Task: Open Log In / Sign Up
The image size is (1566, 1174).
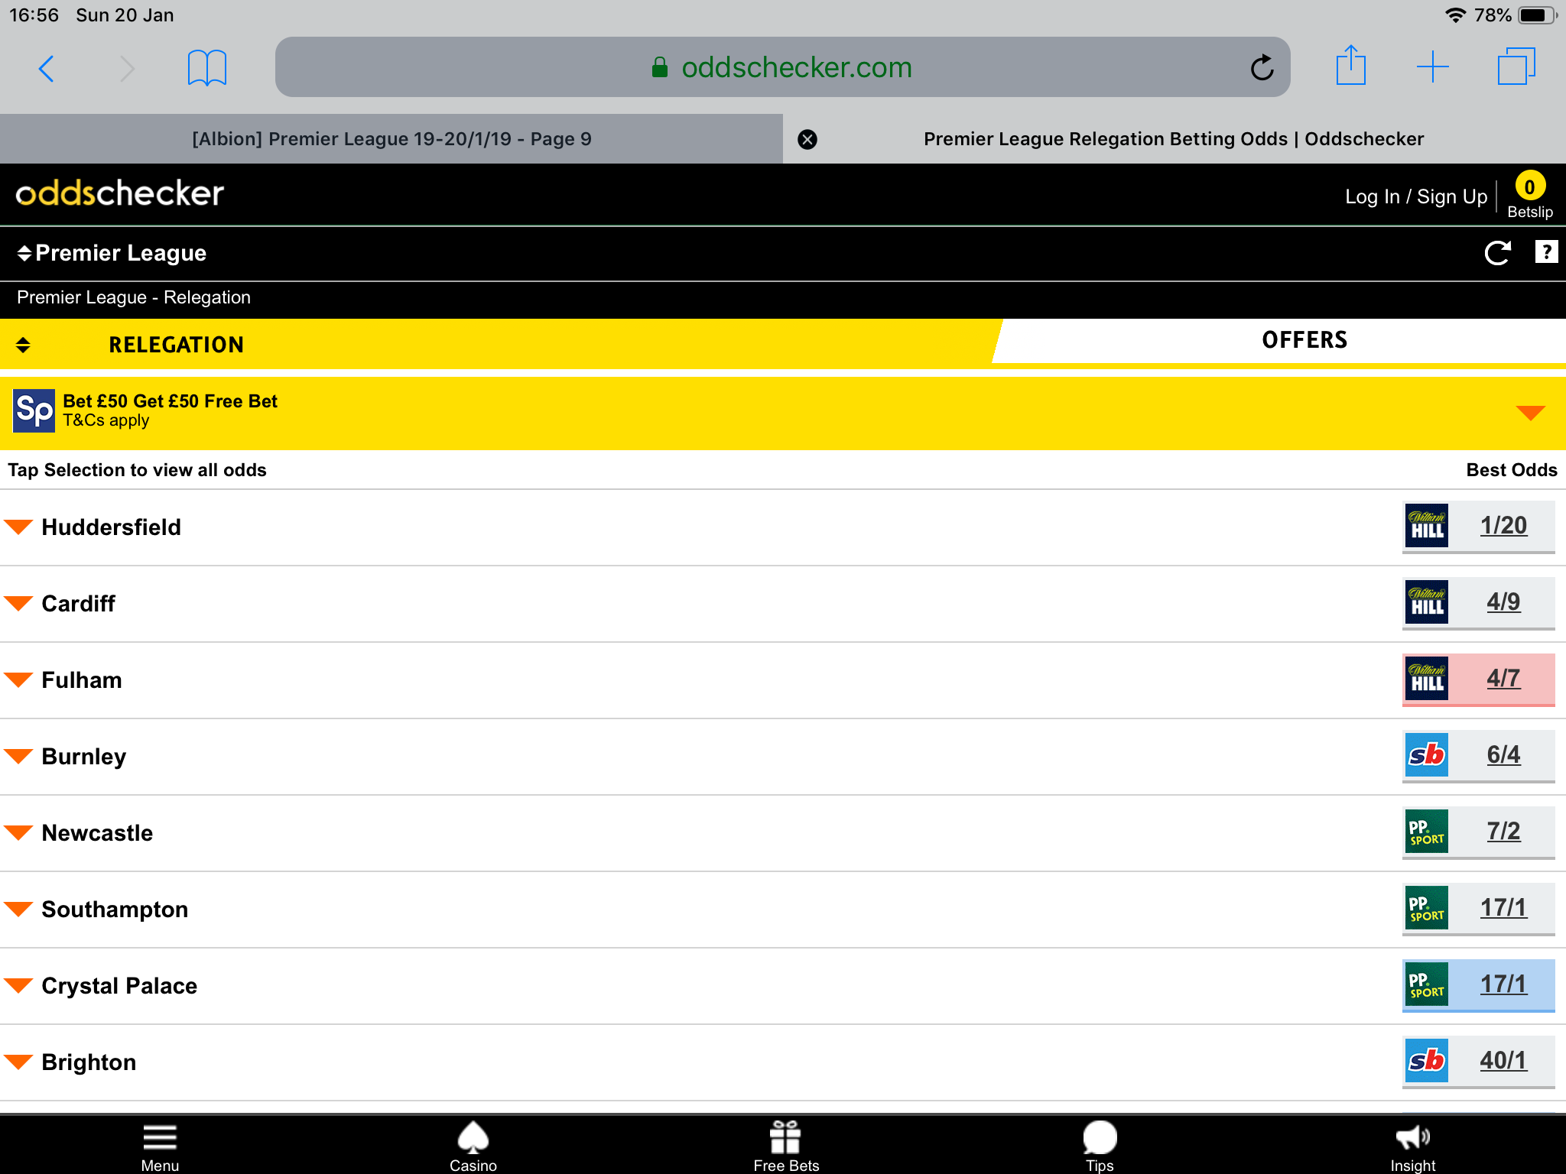Action: [x=1416, y=197]
